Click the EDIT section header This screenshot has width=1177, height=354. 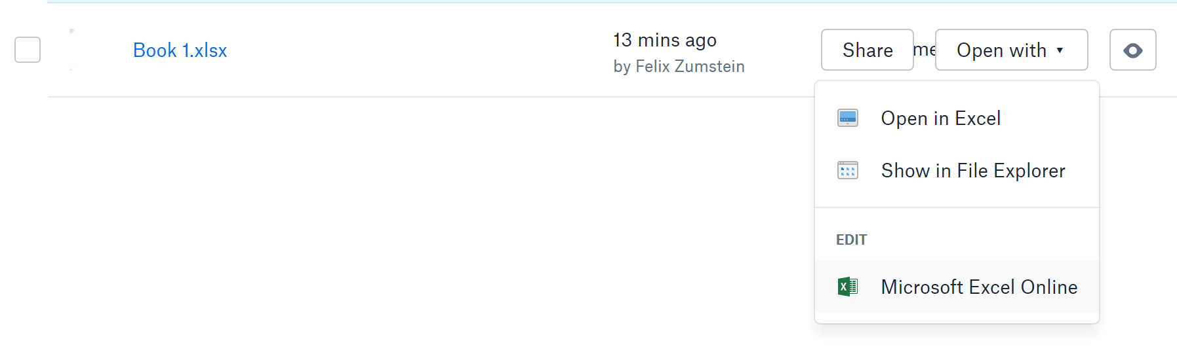(851, 240)
